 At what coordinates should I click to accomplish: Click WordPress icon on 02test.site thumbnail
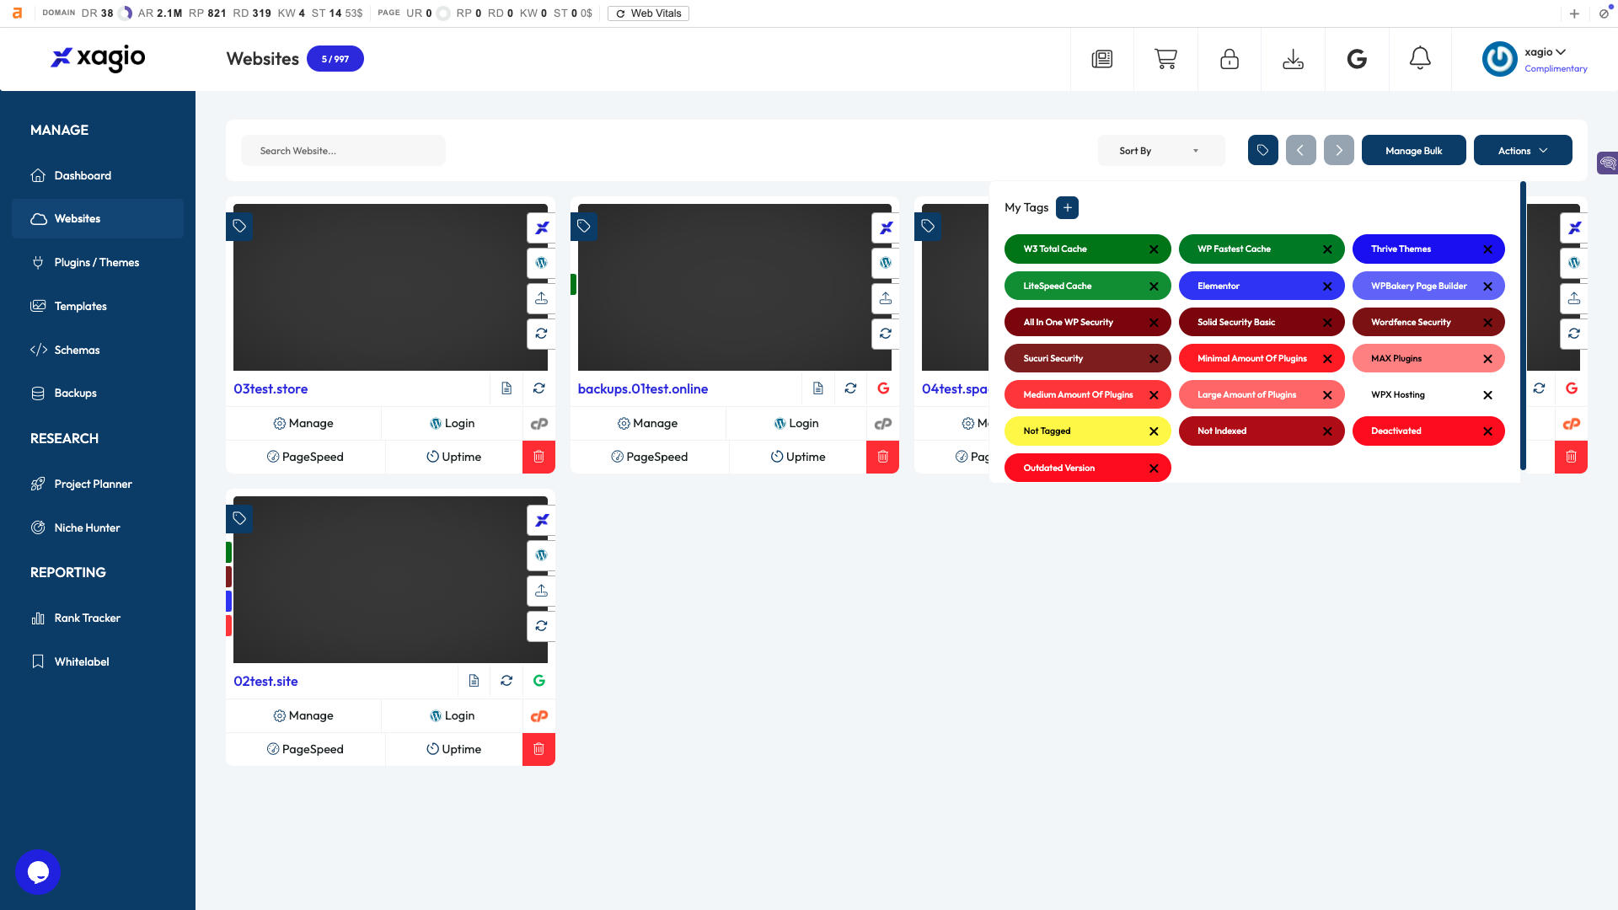coord(541,555)
